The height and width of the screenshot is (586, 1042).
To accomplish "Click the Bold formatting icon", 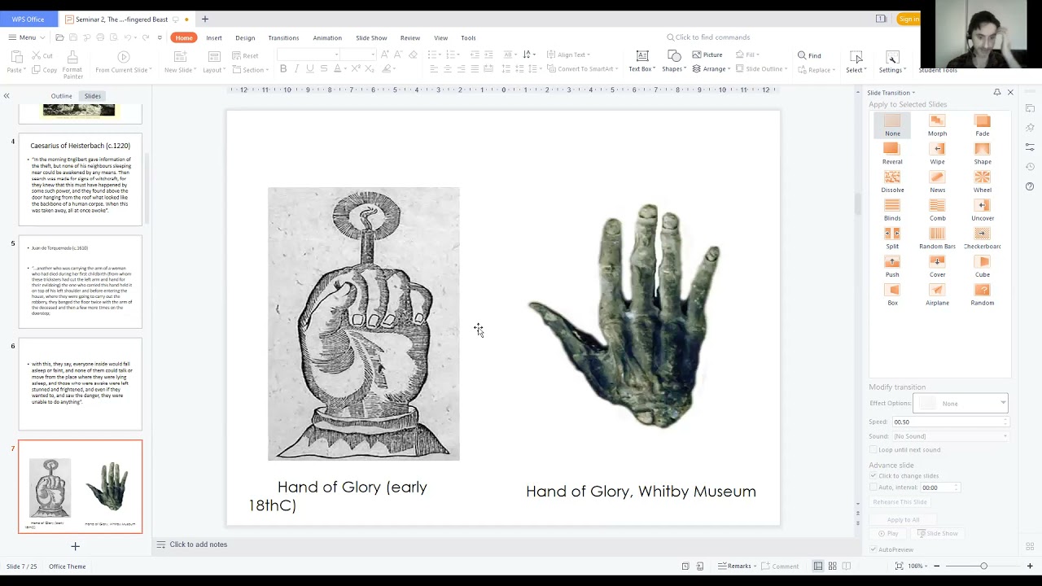I will [283, 69].
